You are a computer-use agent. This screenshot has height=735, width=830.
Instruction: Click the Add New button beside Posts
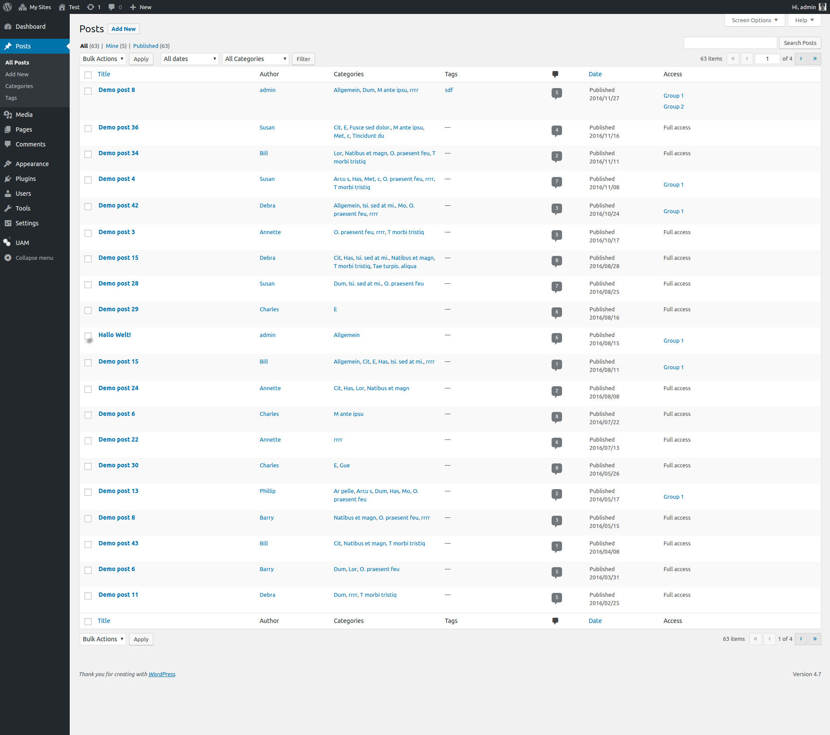(x=123, y=29)
